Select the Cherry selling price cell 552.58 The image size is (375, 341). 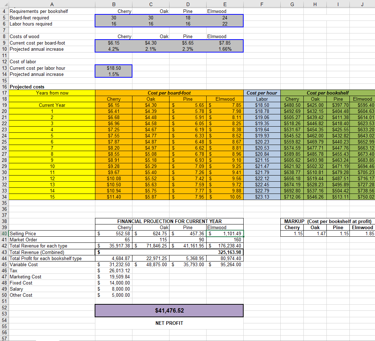tap(113, 233)
